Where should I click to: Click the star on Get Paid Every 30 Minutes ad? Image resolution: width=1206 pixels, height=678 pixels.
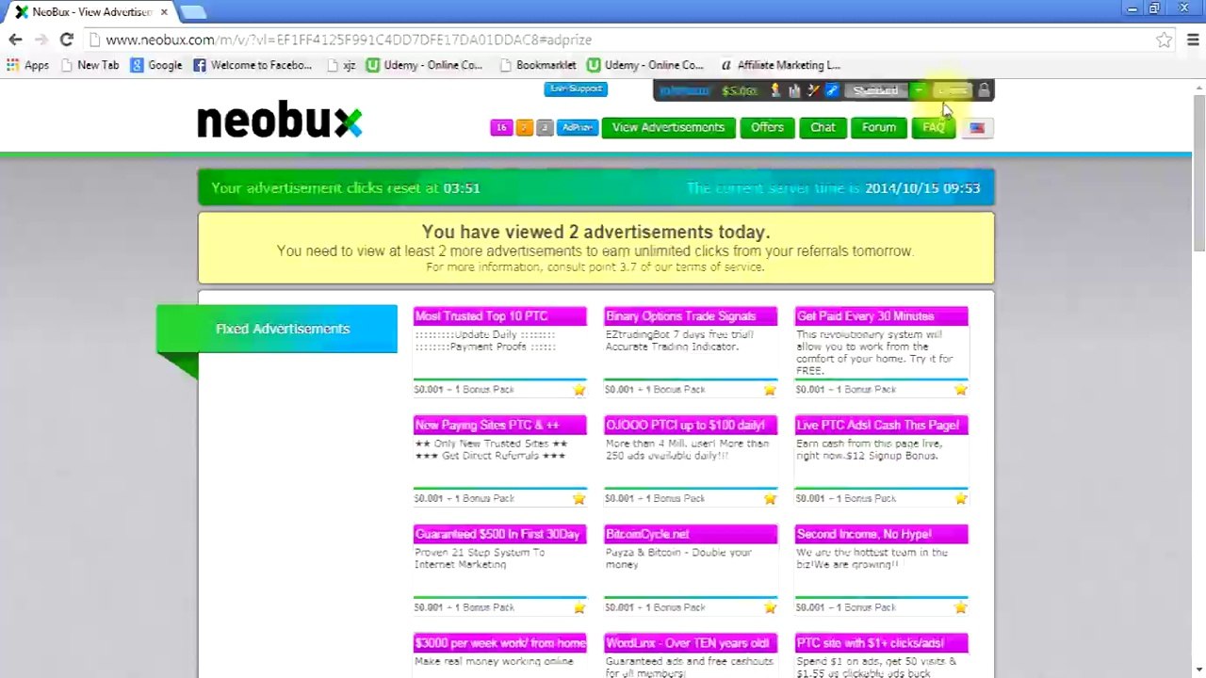(x=960, y=389)
